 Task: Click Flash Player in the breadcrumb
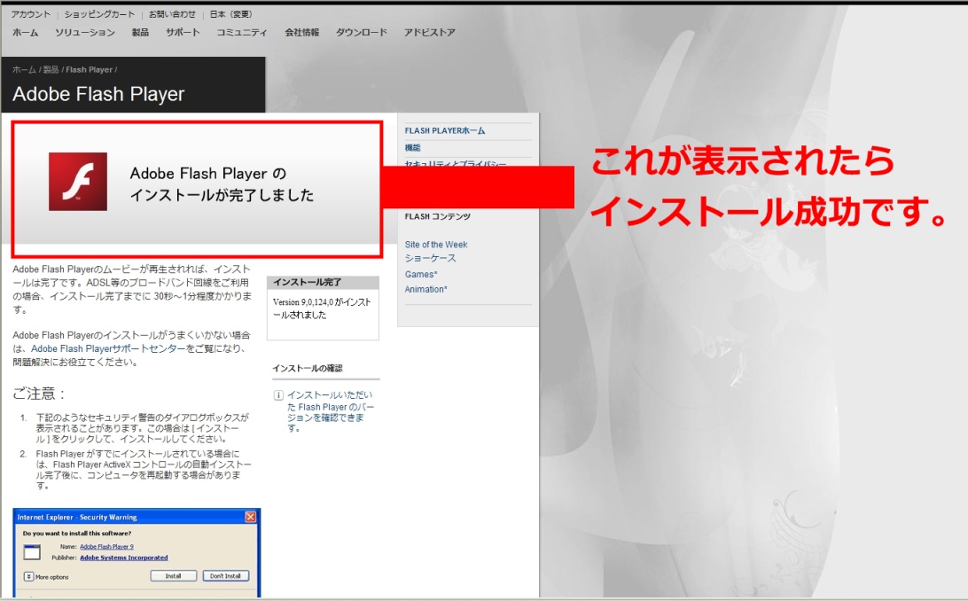pos(89,70)
